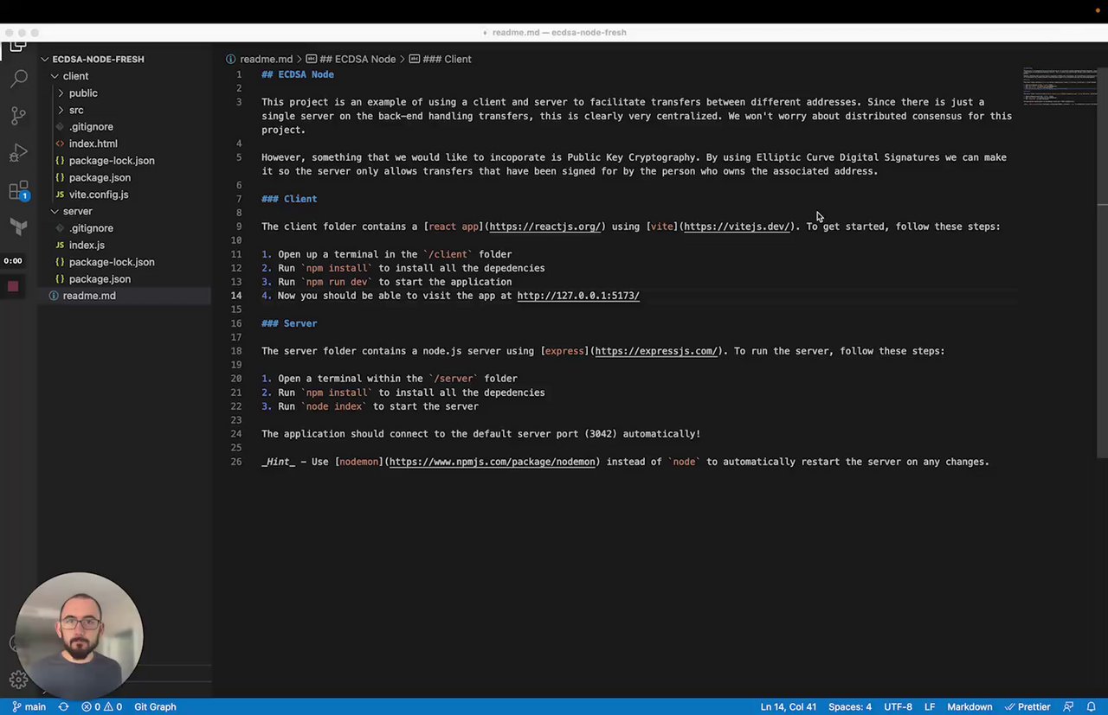Screen dimensions: 1108x715
Task: Open the Explorer view icon
Action: tap(18, 46)
